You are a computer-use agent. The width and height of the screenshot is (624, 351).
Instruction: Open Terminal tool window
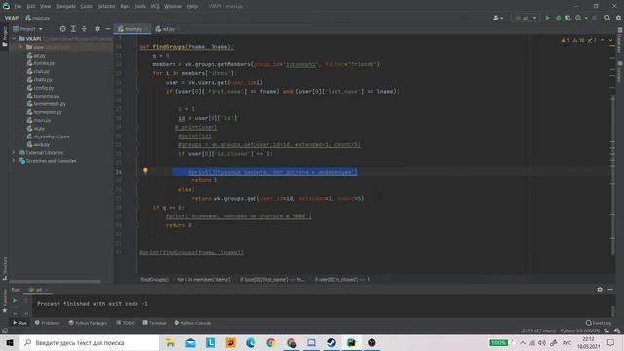click(154, 323)
